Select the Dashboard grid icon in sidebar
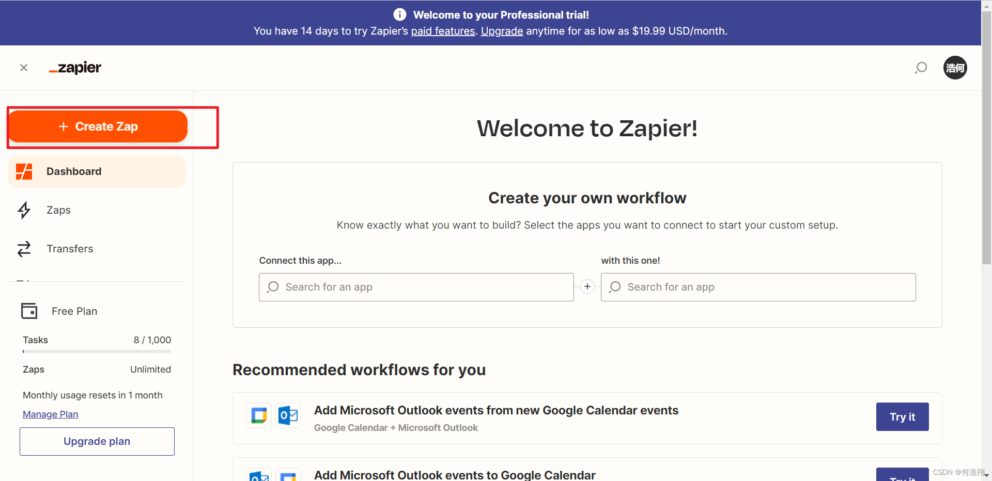Image resolution: width=992 pixels, height=481 pixels. pyautogui.click(x=24, y=171)
